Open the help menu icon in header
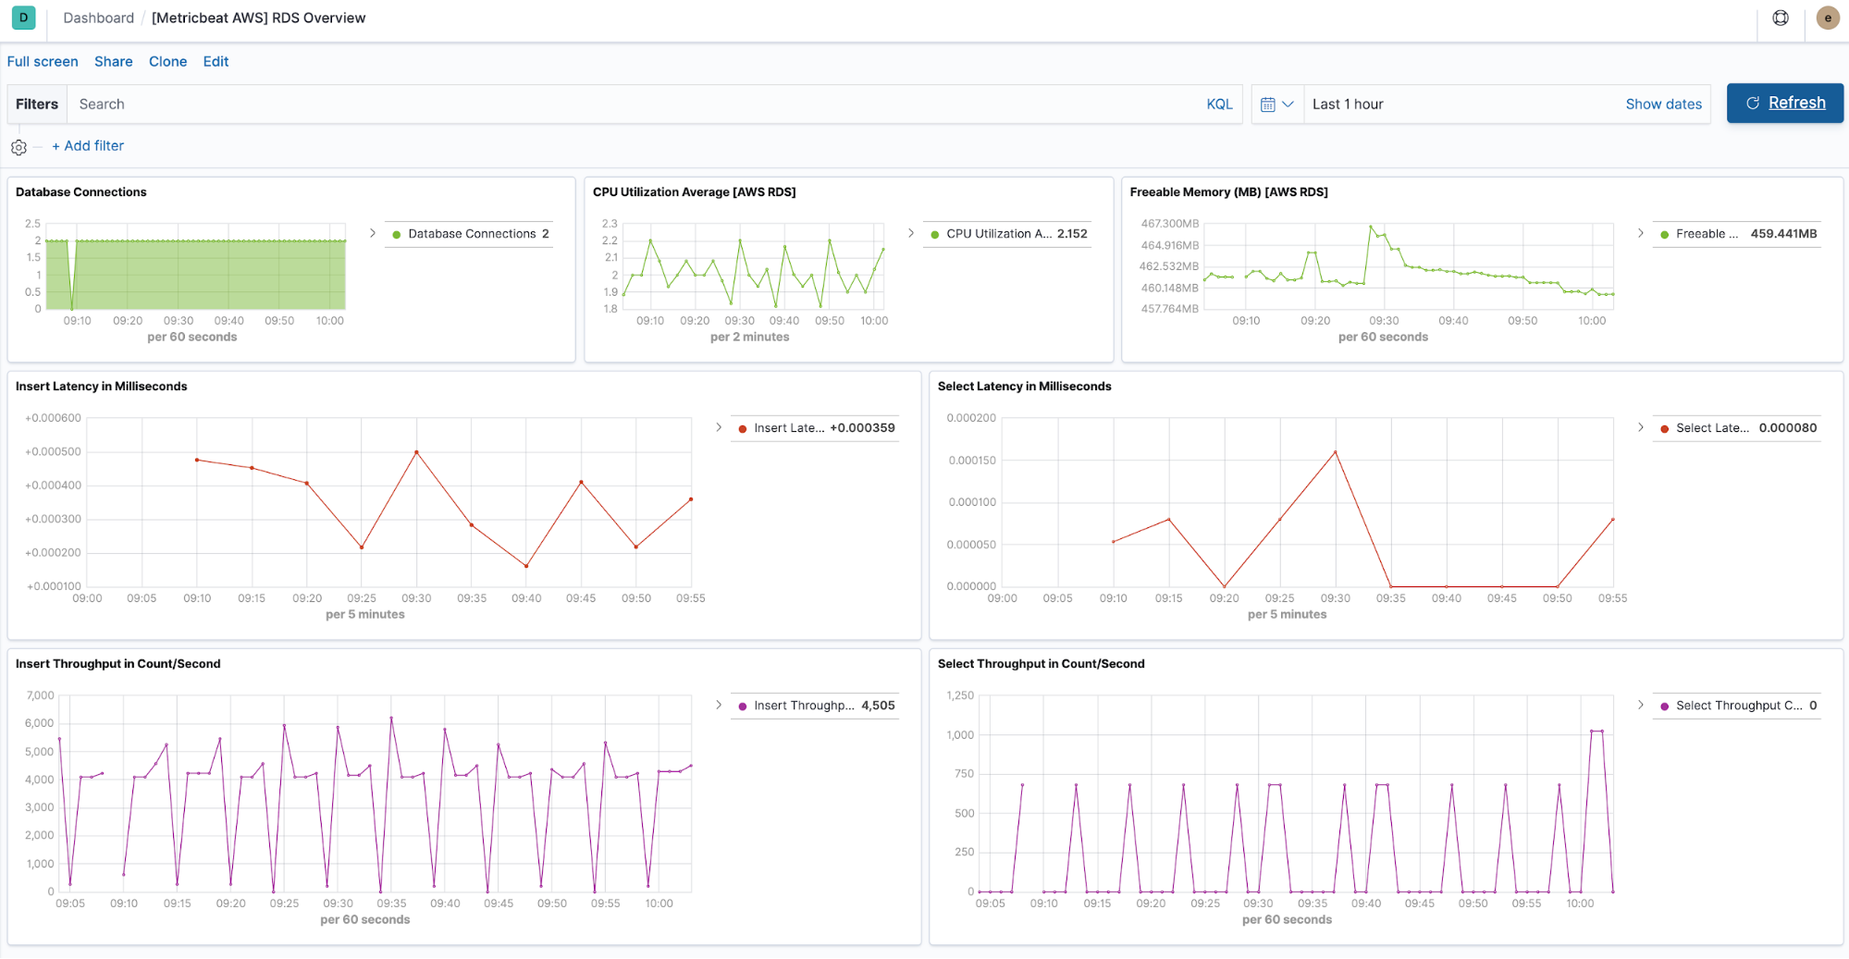This screenshot has width=1849, height=959. (x=1780, y=18)
